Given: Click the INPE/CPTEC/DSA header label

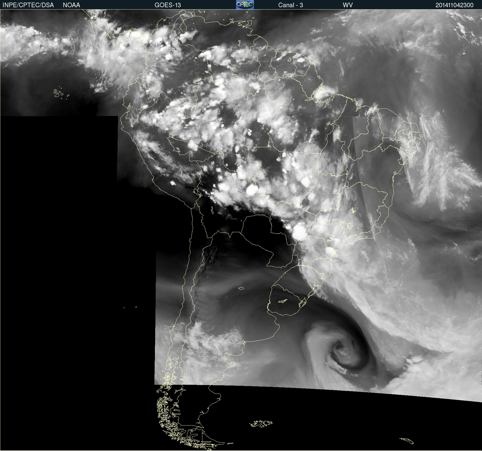Looking at the screenshot, I should point(28,5).
